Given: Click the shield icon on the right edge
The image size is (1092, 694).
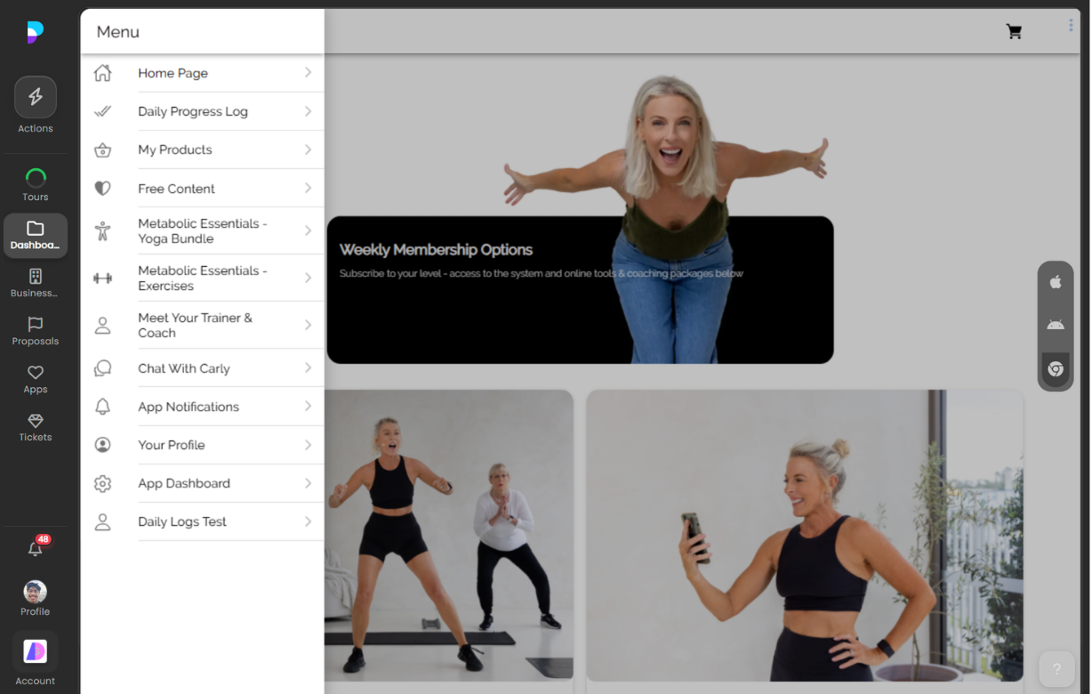Looking at the screenshot, I should pos(1055,369).
